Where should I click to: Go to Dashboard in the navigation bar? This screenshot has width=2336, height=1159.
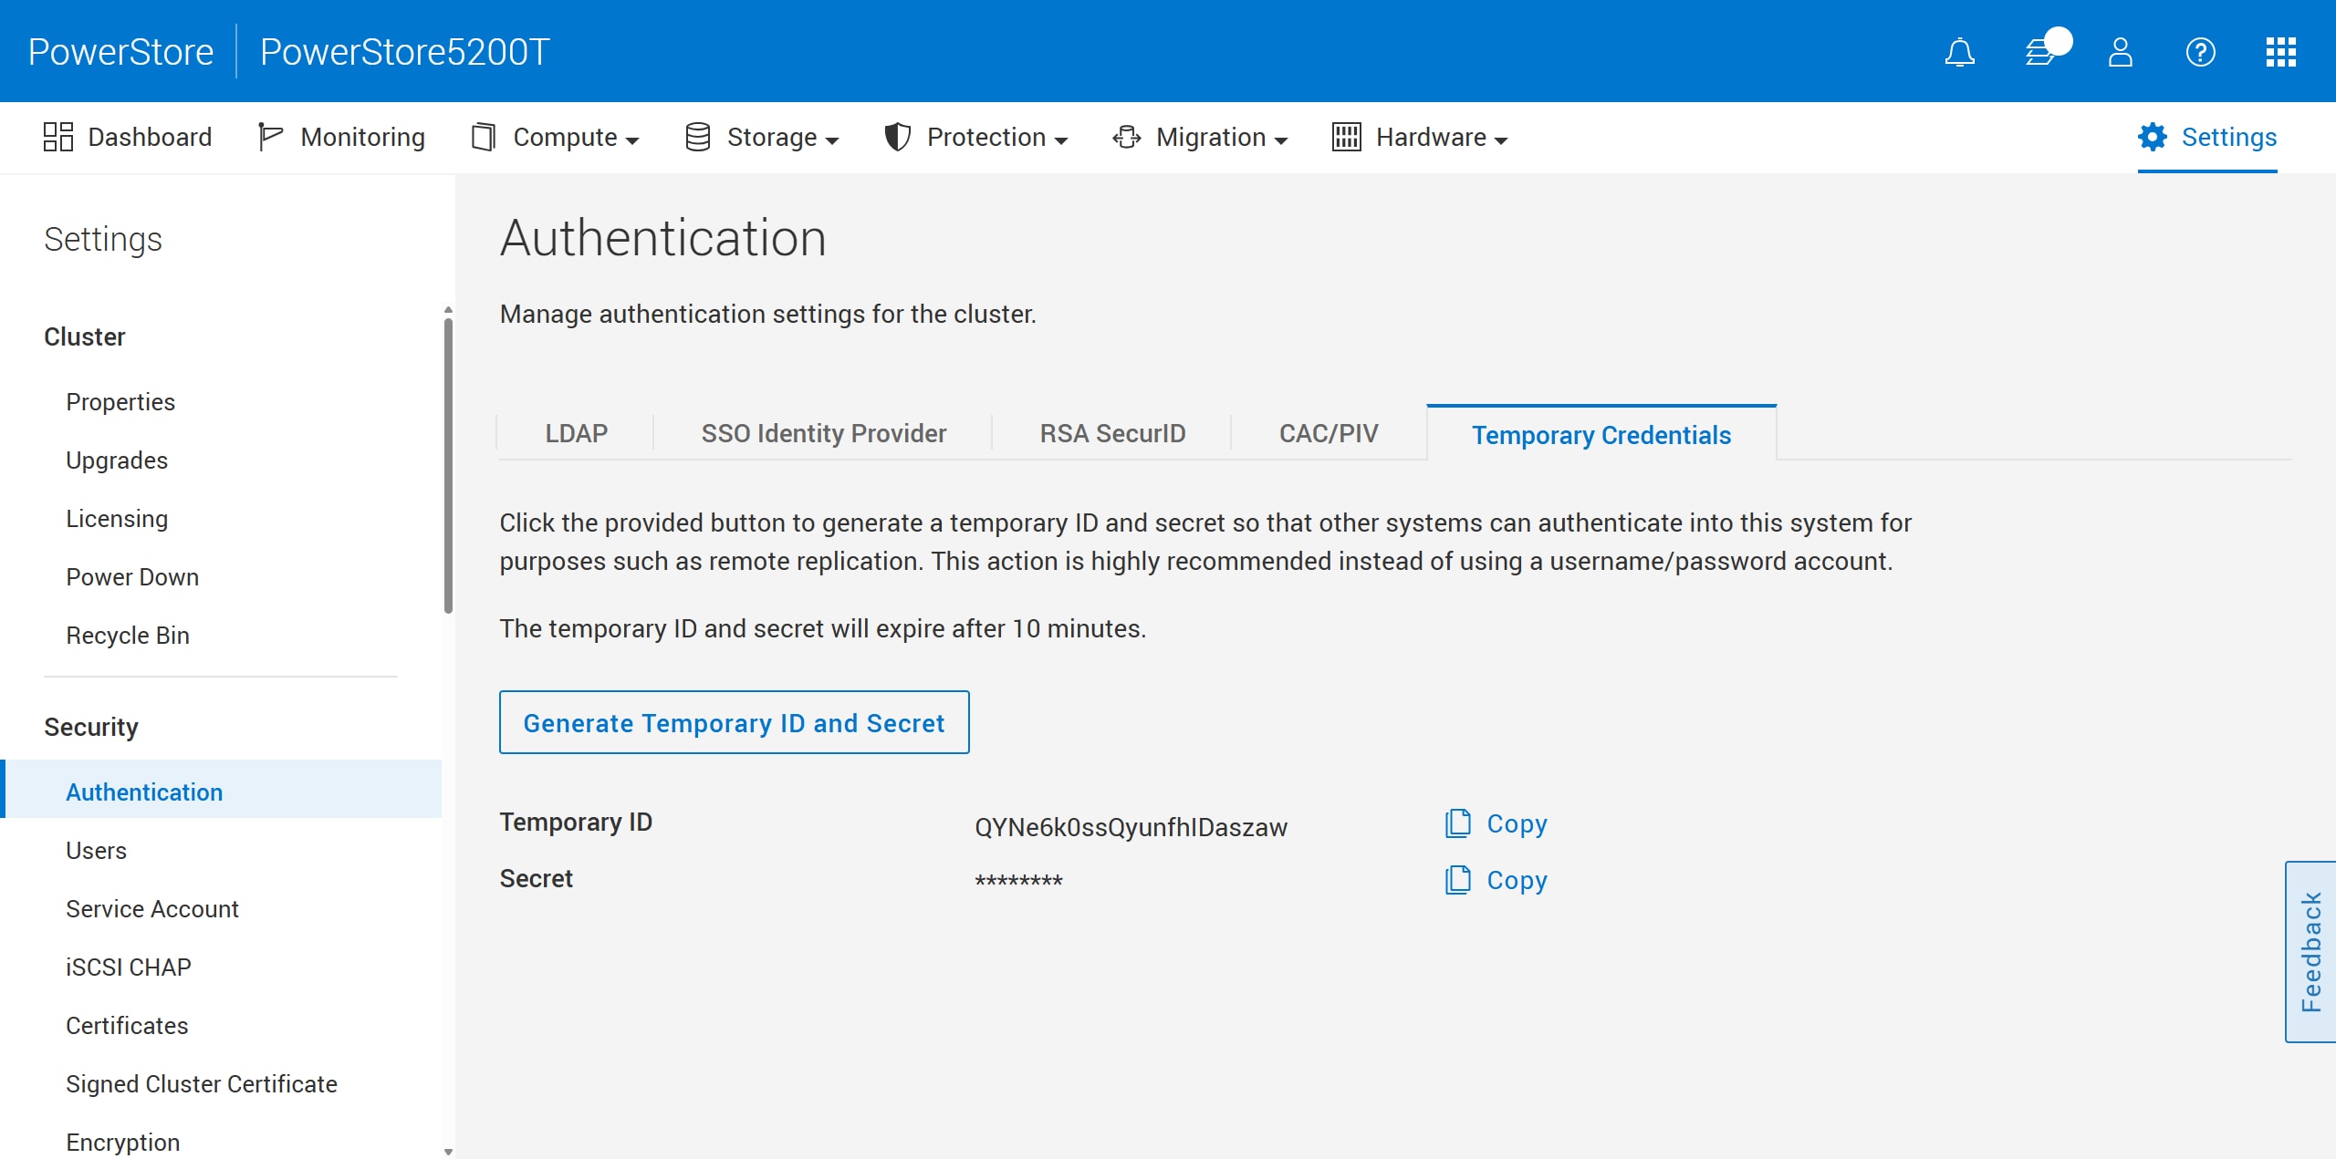[x=128, y=137]
